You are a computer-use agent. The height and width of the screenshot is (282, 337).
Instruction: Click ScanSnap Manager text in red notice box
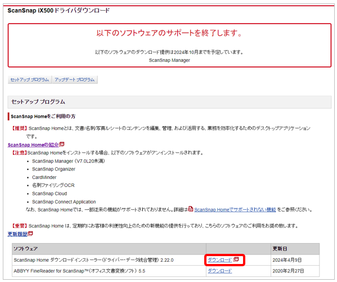[x=169, y=60]
